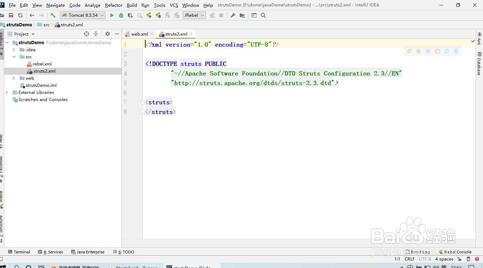Run with JRebel rocket icon
The height and width of the screenshot is (268, 483).
(x=149, y=15)
